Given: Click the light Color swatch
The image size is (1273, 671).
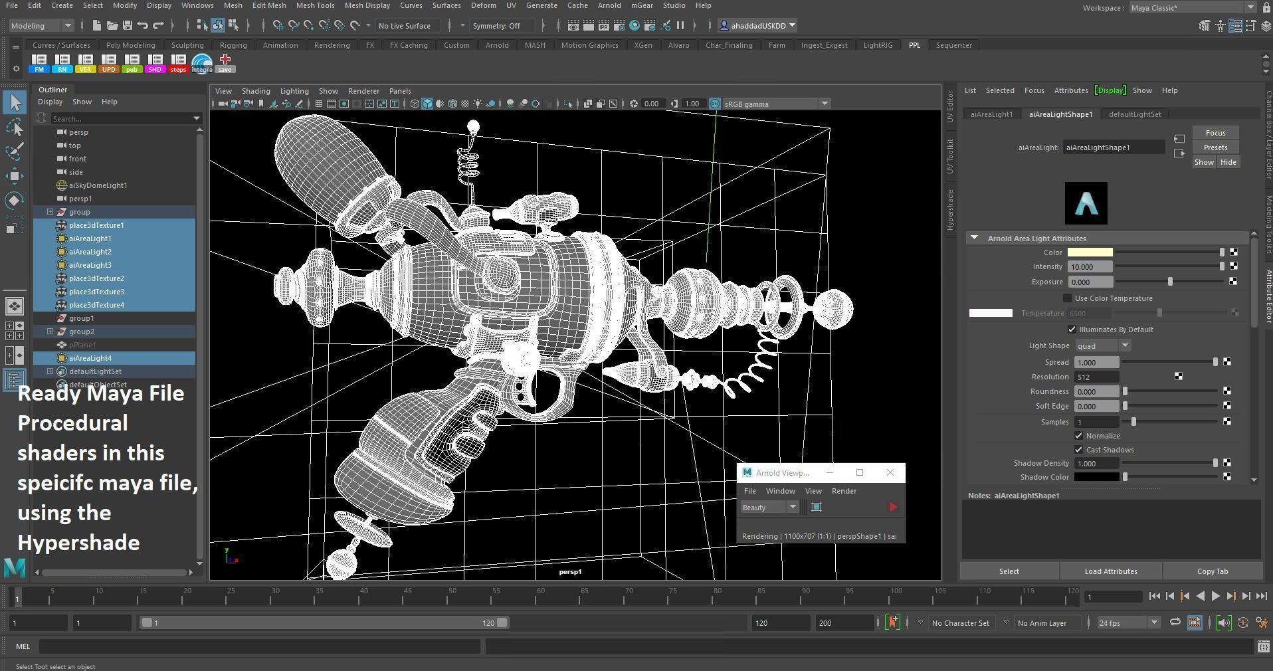Looking at the screenshot, I should pos(1090,252).
